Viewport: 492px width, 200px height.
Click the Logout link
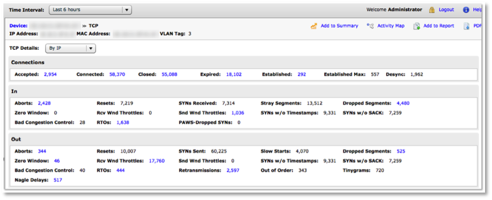(446, 10)
